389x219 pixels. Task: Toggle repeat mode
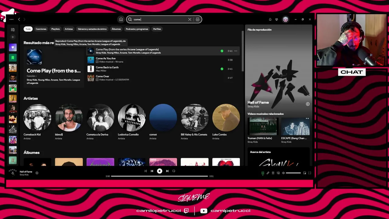point(174,171)
